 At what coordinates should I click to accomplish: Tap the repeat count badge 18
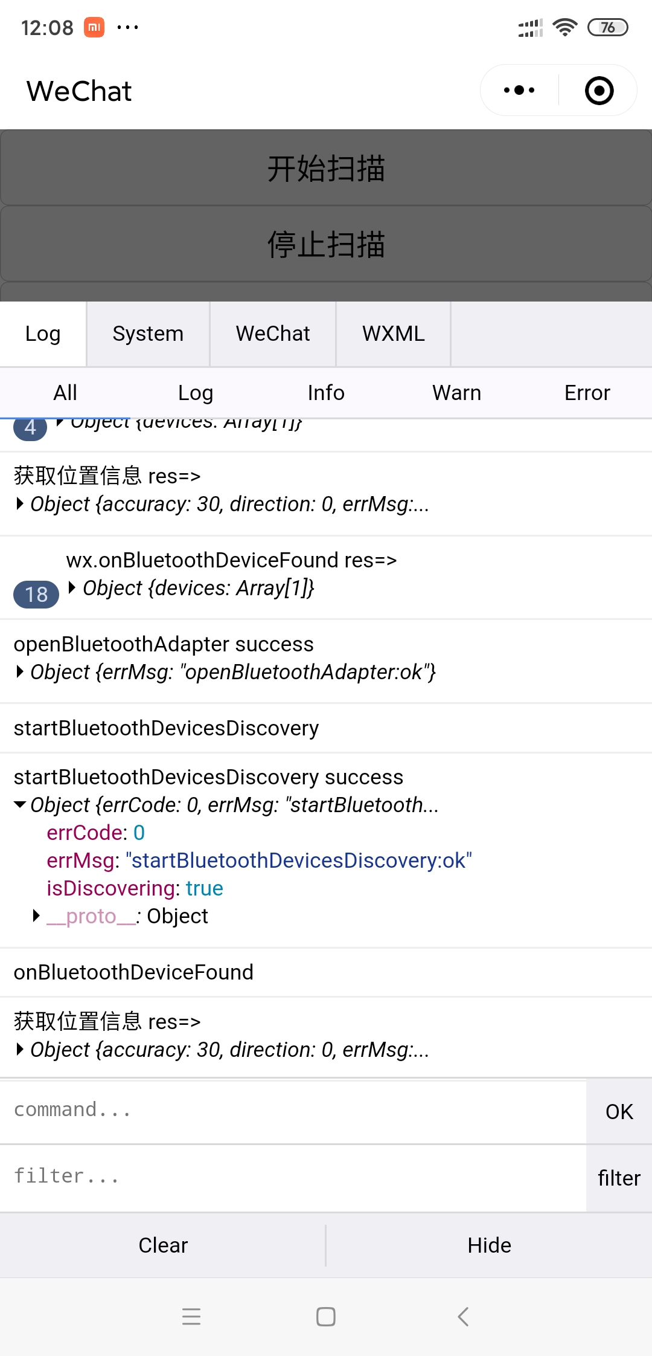(x=36, y=595)
